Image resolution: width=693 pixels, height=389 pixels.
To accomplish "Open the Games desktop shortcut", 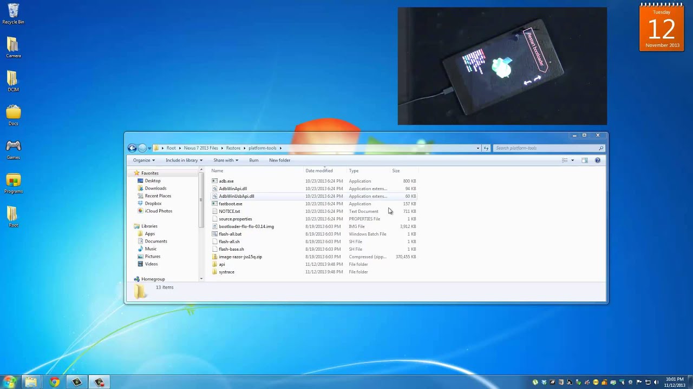I will click(x=13, y=149).
